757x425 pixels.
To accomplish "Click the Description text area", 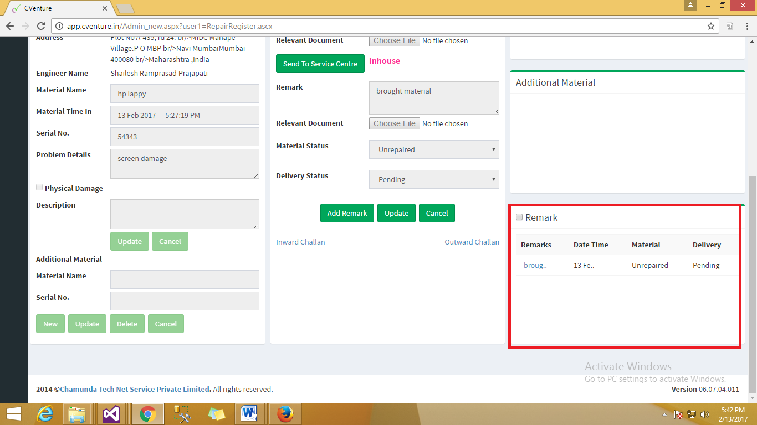I will [185, 214].
